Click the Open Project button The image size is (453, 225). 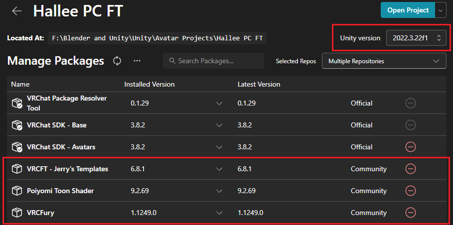click(x=408, y=10)
